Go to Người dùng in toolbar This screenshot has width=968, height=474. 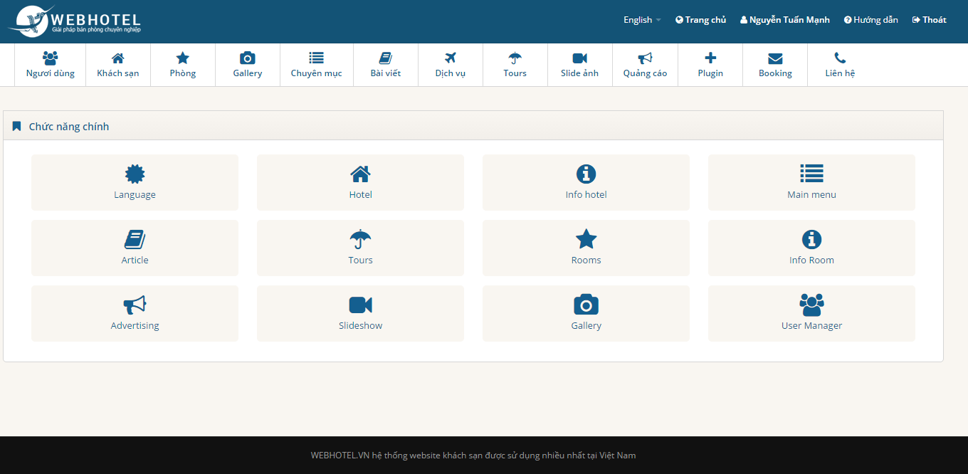(x=50, y=65)
